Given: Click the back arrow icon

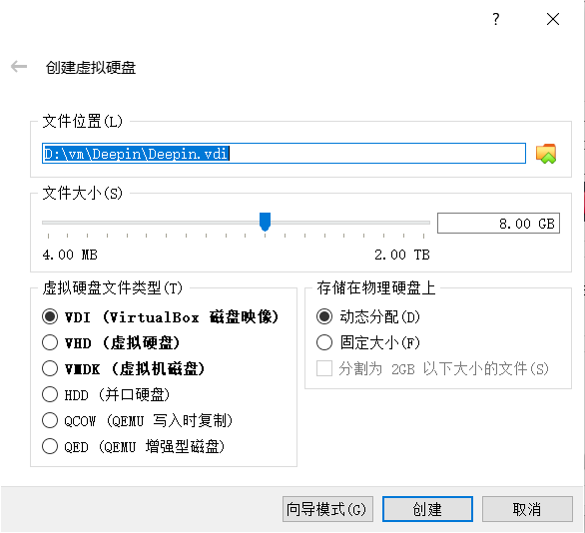Looking at the screenshot, I should [19, 67].
